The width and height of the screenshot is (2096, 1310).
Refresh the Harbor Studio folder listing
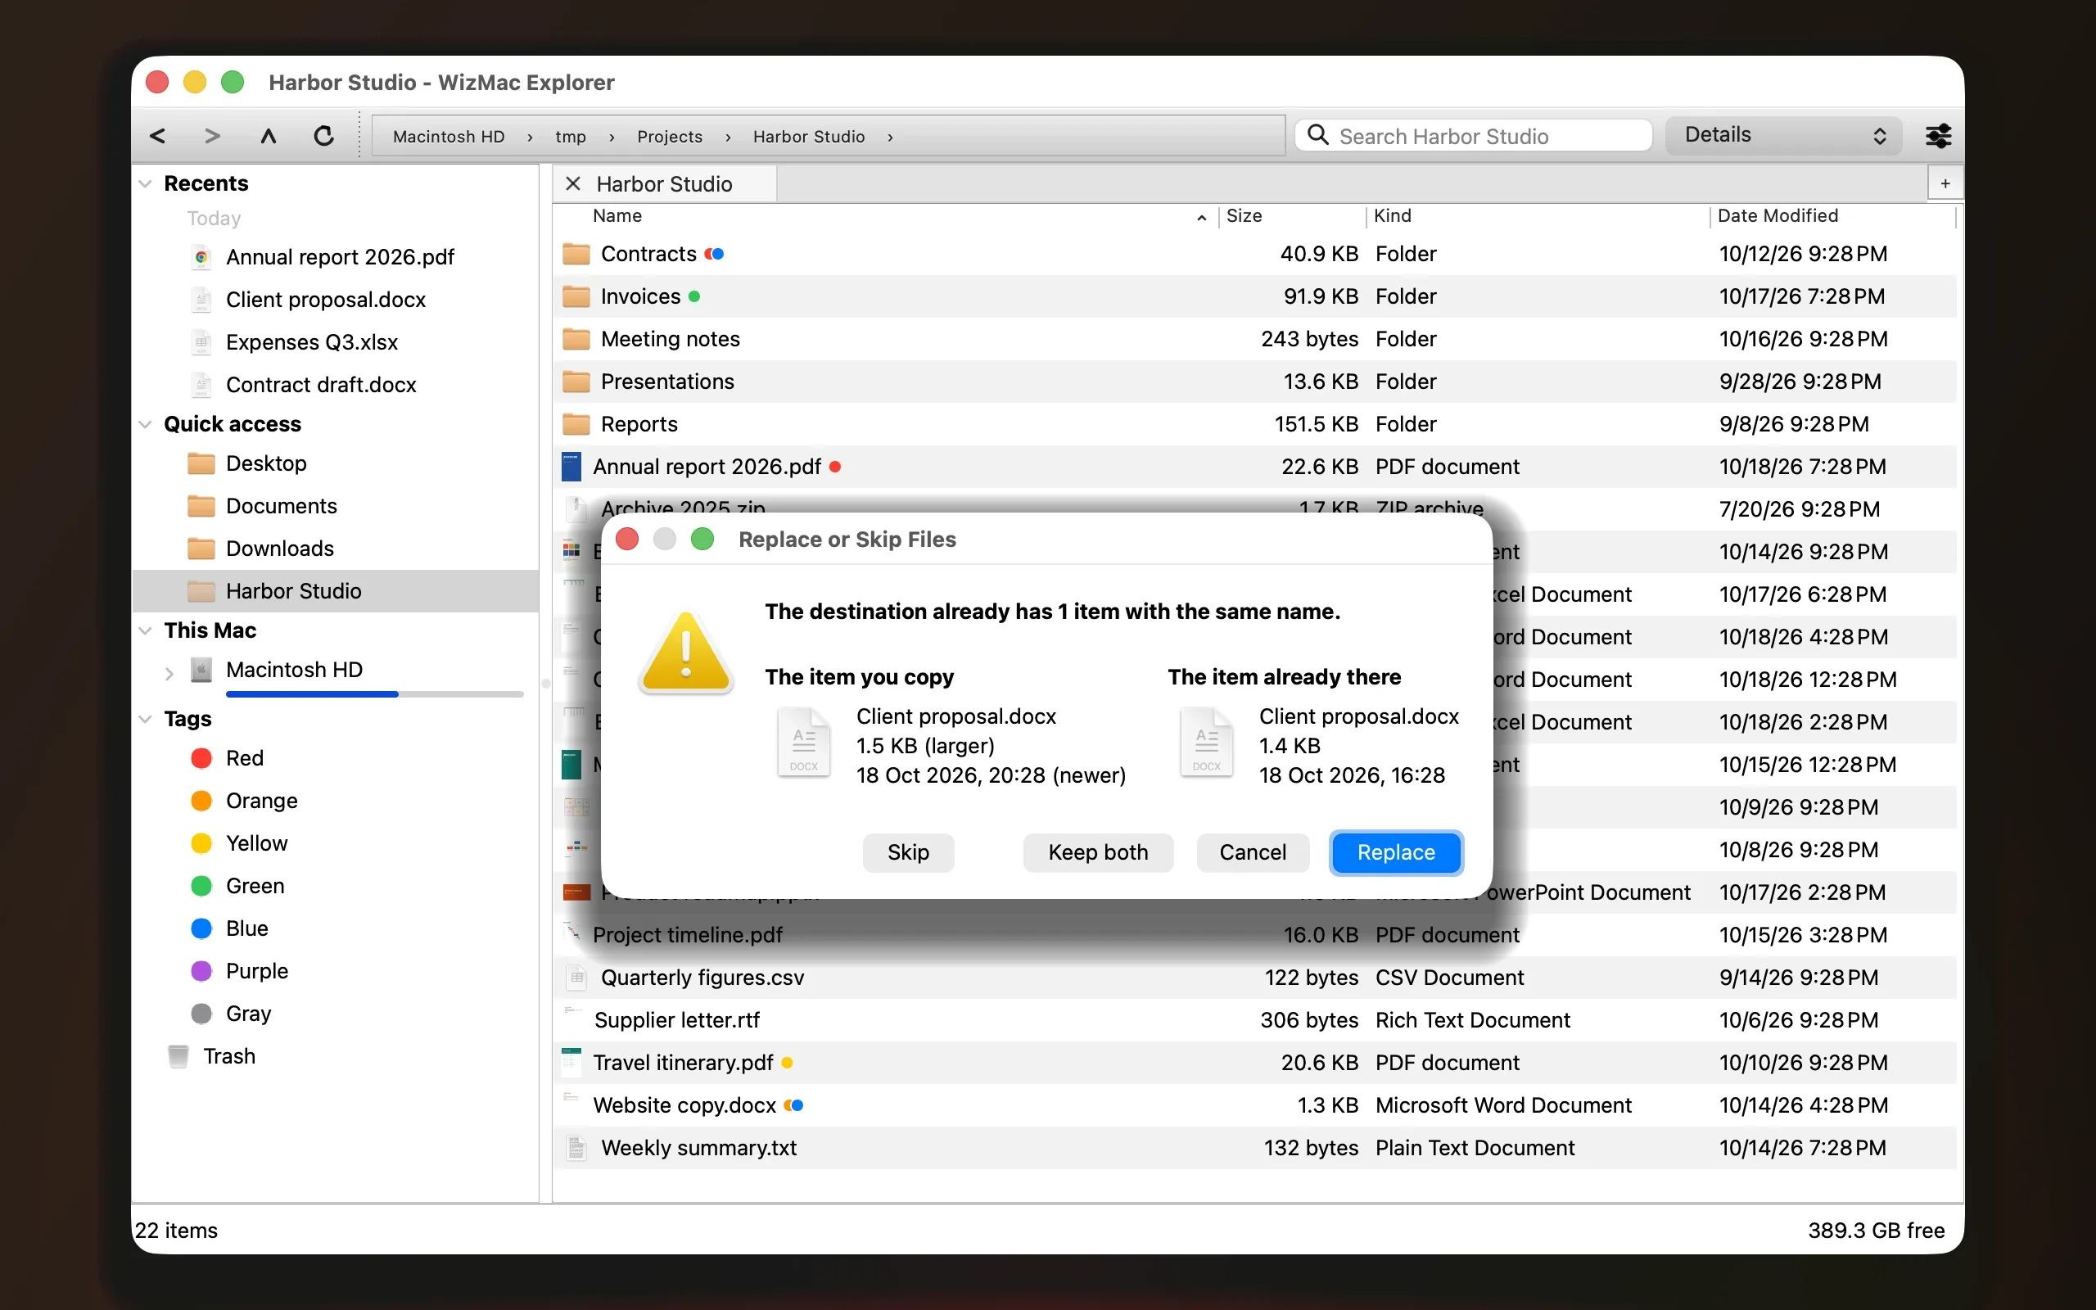(x=324, y=136)
